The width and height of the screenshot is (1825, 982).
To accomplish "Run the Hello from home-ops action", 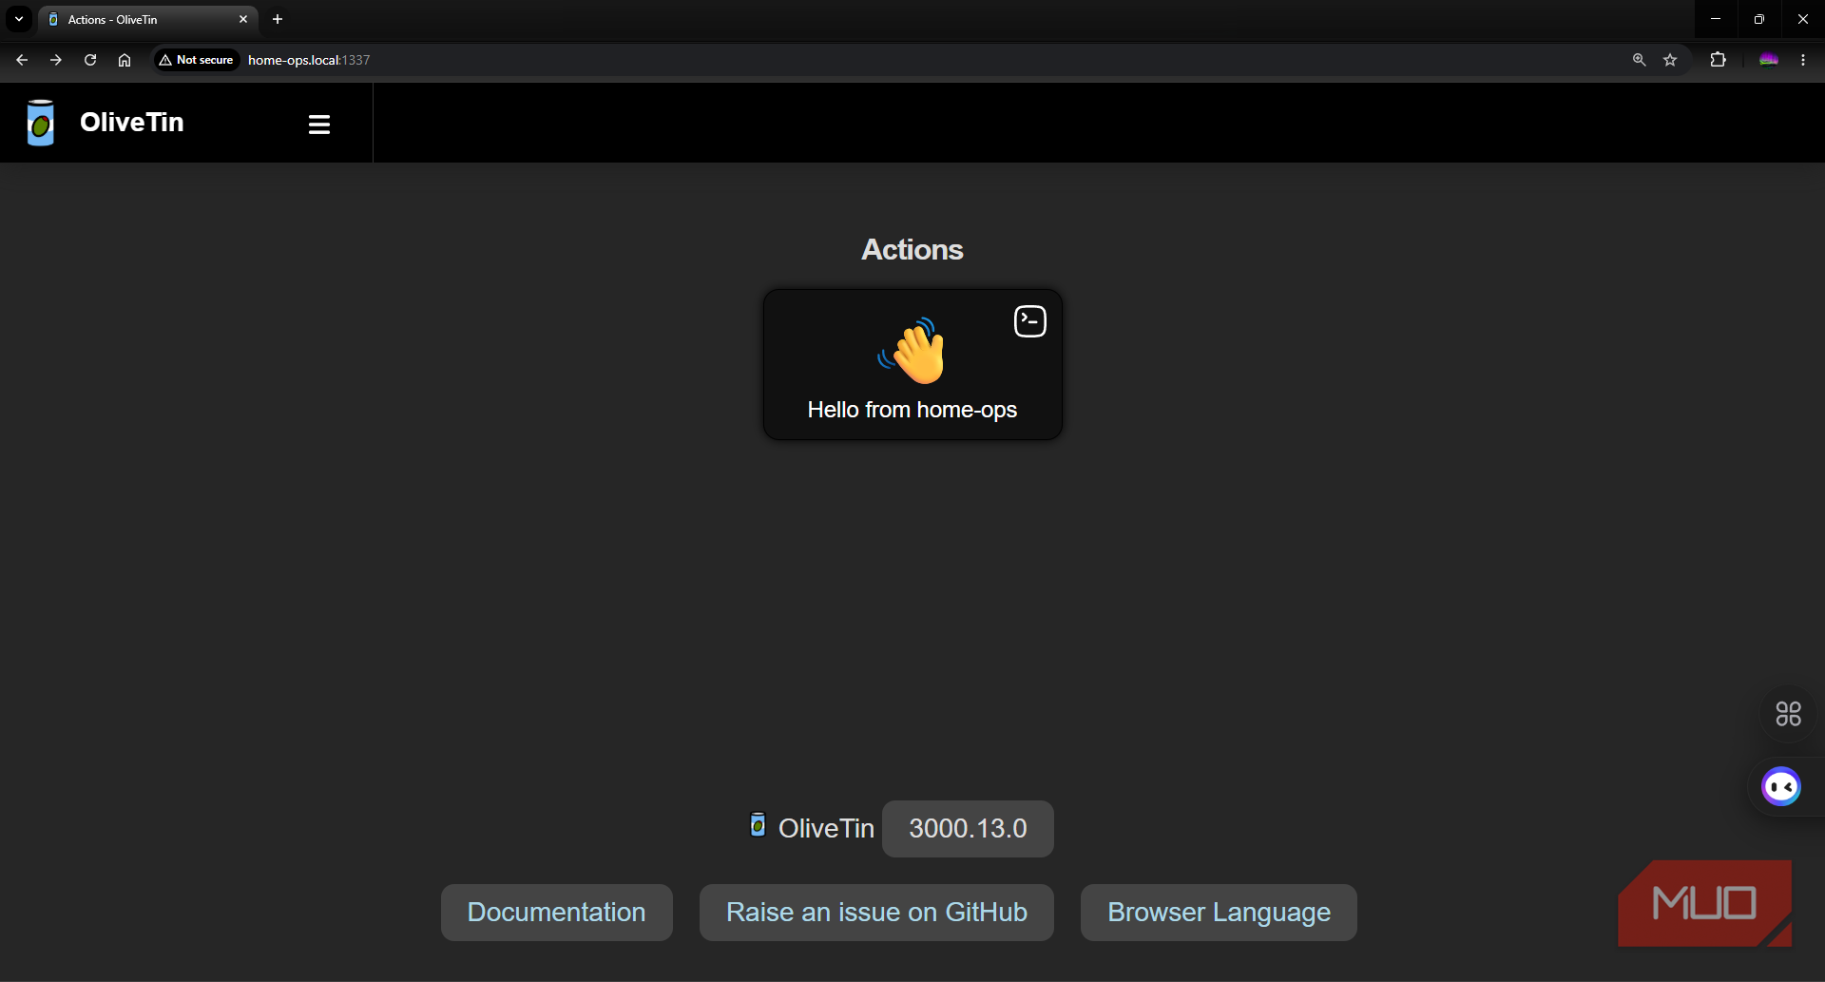I will (x=912, y=364).
